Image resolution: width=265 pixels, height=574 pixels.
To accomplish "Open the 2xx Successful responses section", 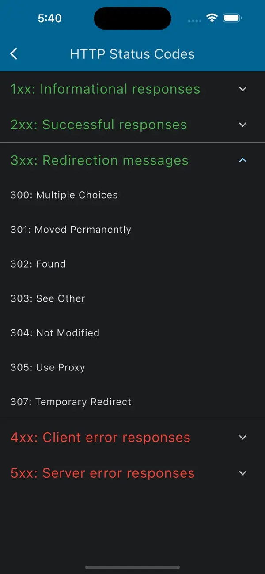I will point(98,125).
